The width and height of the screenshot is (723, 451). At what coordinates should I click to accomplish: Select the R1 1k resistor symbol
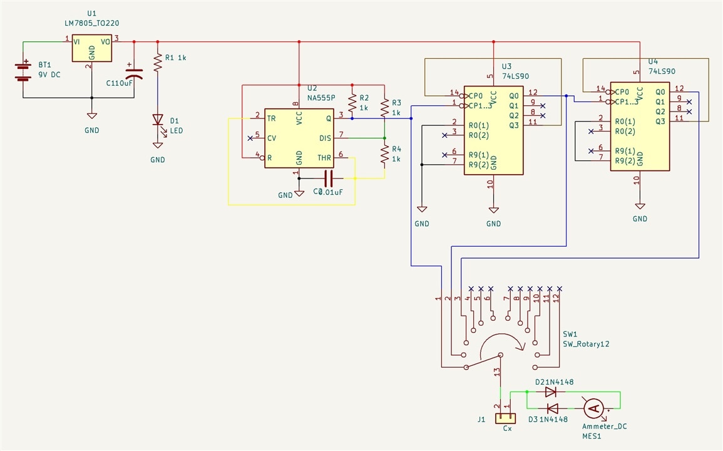[158, 62]
